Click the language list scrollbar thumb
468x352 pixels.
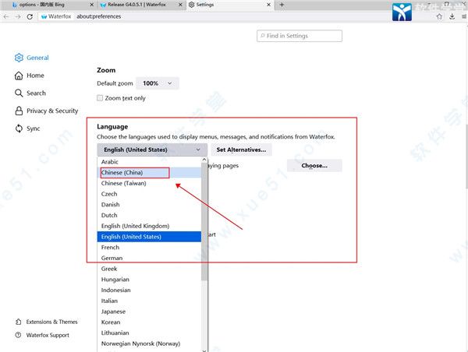(x=204, y=222)
